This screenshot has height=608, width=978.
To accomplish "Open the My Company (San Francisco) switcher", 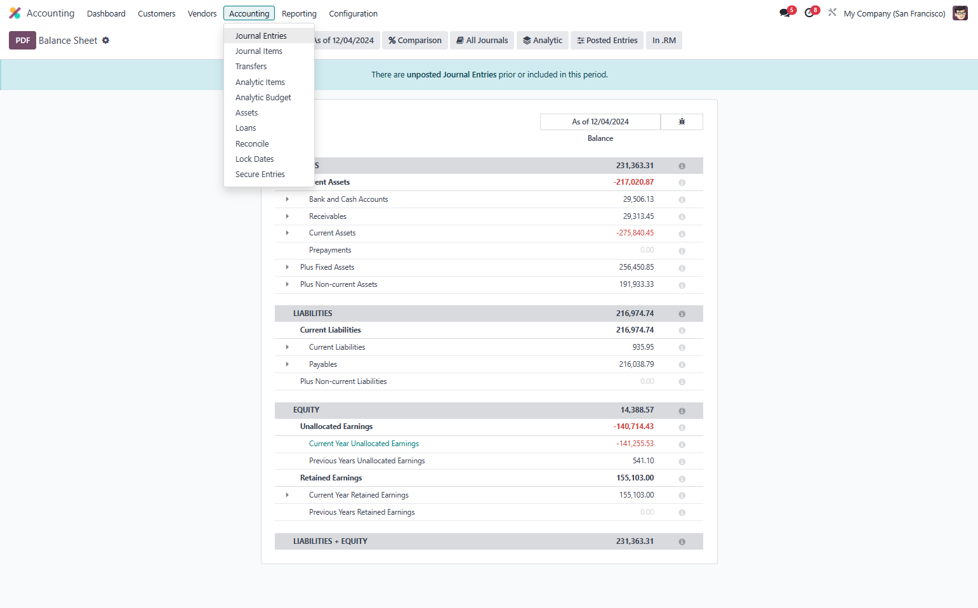I will tap(894, 13).
